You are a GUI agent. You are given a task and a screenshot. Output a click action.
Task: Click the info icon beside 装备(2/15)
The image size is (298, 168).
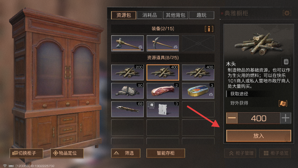(209, 29)
